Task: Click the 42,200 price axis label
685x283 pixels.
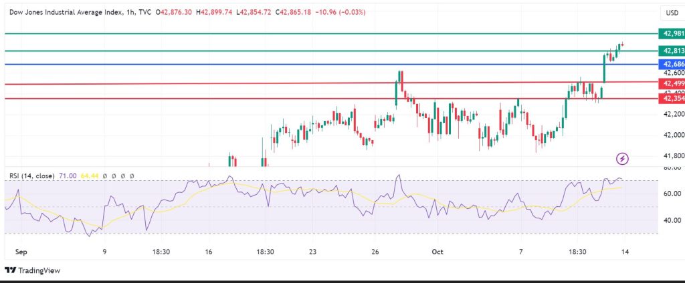Action: pos(674,114)
